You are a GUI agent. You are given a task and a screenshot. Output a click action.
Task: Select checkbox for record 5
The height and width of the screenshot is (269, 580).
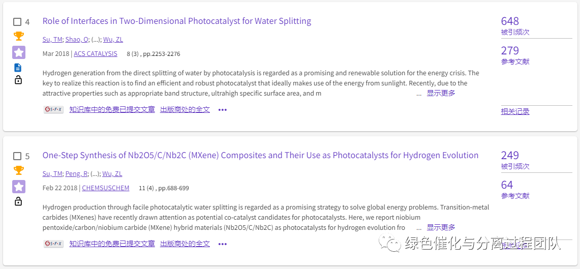pyautogui.click(x=17, y=156)
